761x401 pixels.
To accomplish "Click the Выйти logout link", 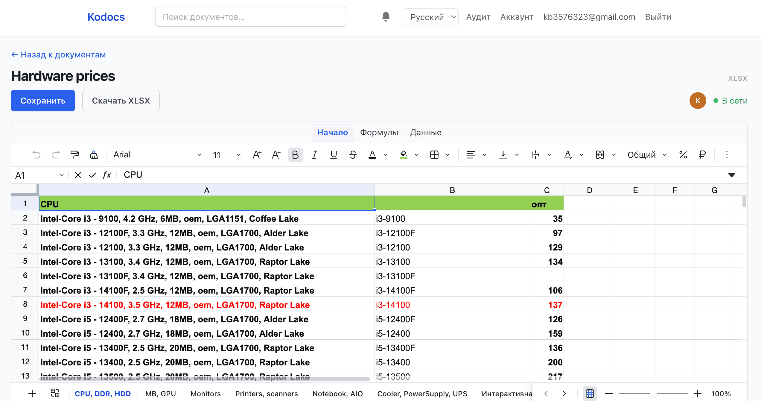I will [658, 17].
